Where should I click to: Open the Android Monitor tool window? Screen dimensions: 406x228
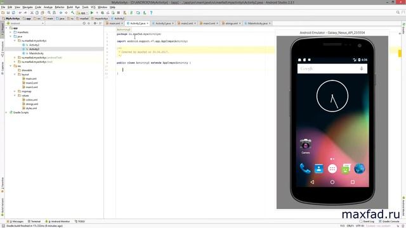58,222
